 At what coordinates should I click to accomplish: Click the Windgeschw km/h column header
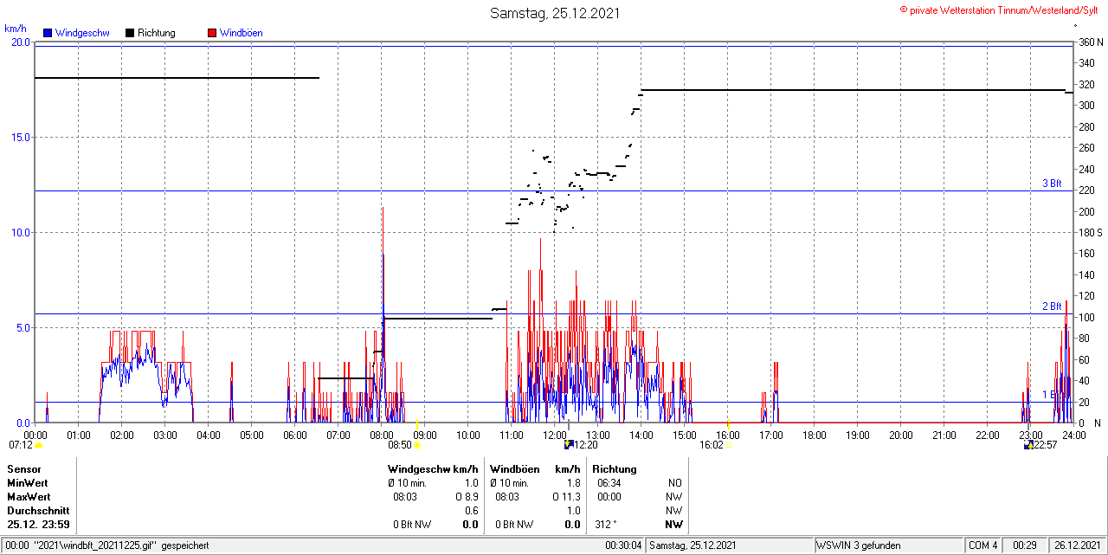coord(433,468)
